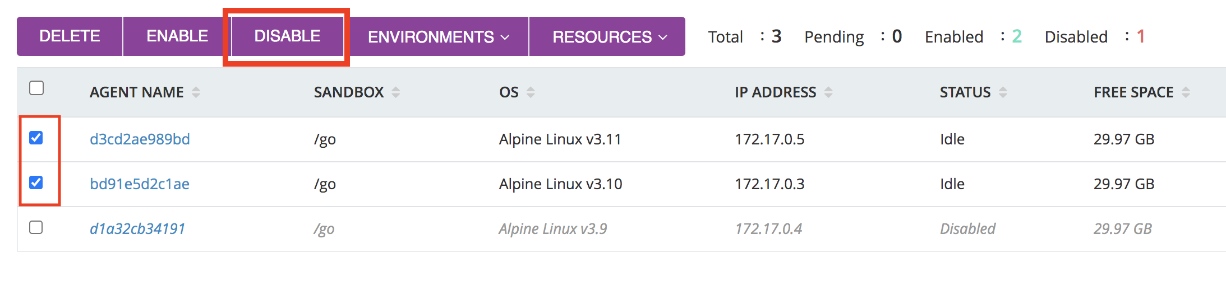Screen dimensions: 1226x281
Task: Click the Pending agents count 0
Action: pos(897,36)
